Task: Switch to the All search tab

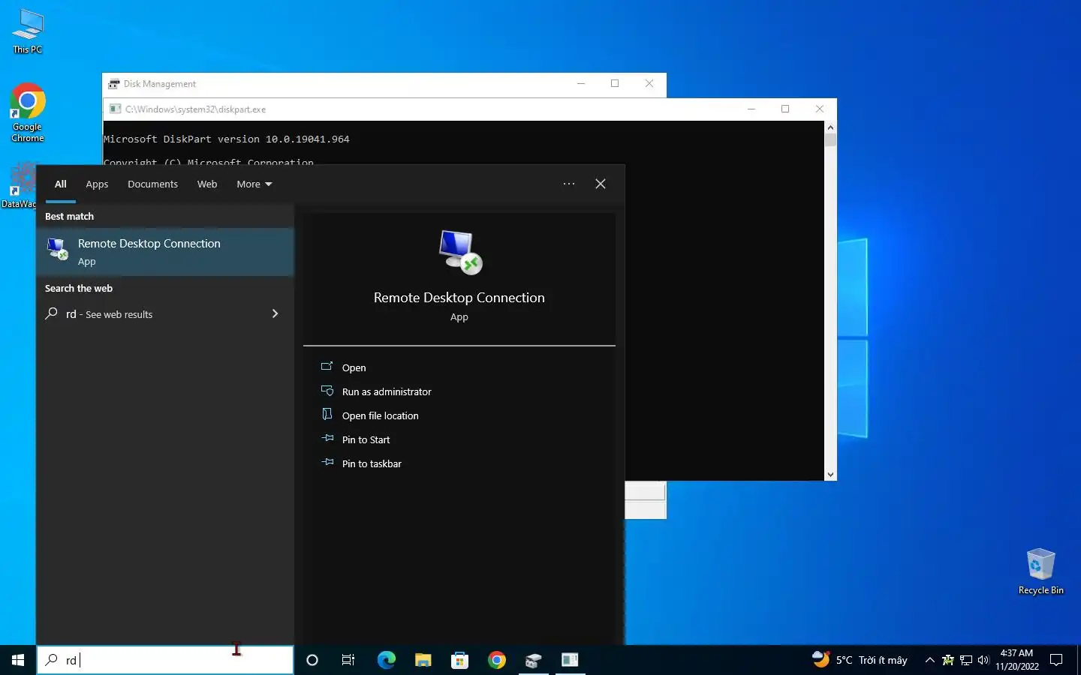Action: pos(61,184)
